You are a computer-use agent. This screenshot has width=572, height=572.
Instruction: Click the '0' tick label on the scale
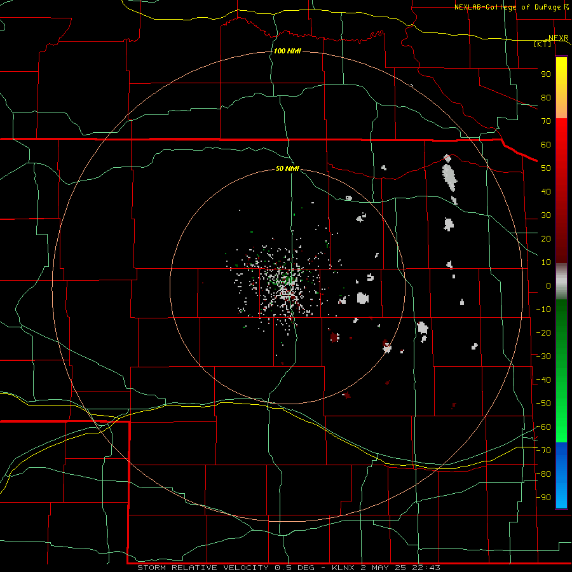(548, 285)
